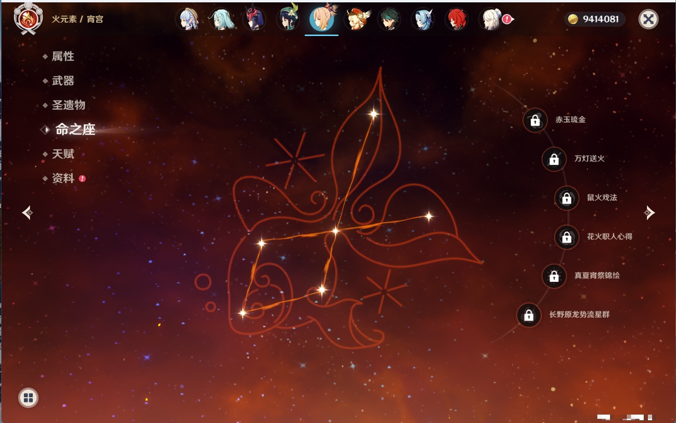Open the 资料 profile page
The width and height of the screenshot is (676, 423).
point(63,178)
